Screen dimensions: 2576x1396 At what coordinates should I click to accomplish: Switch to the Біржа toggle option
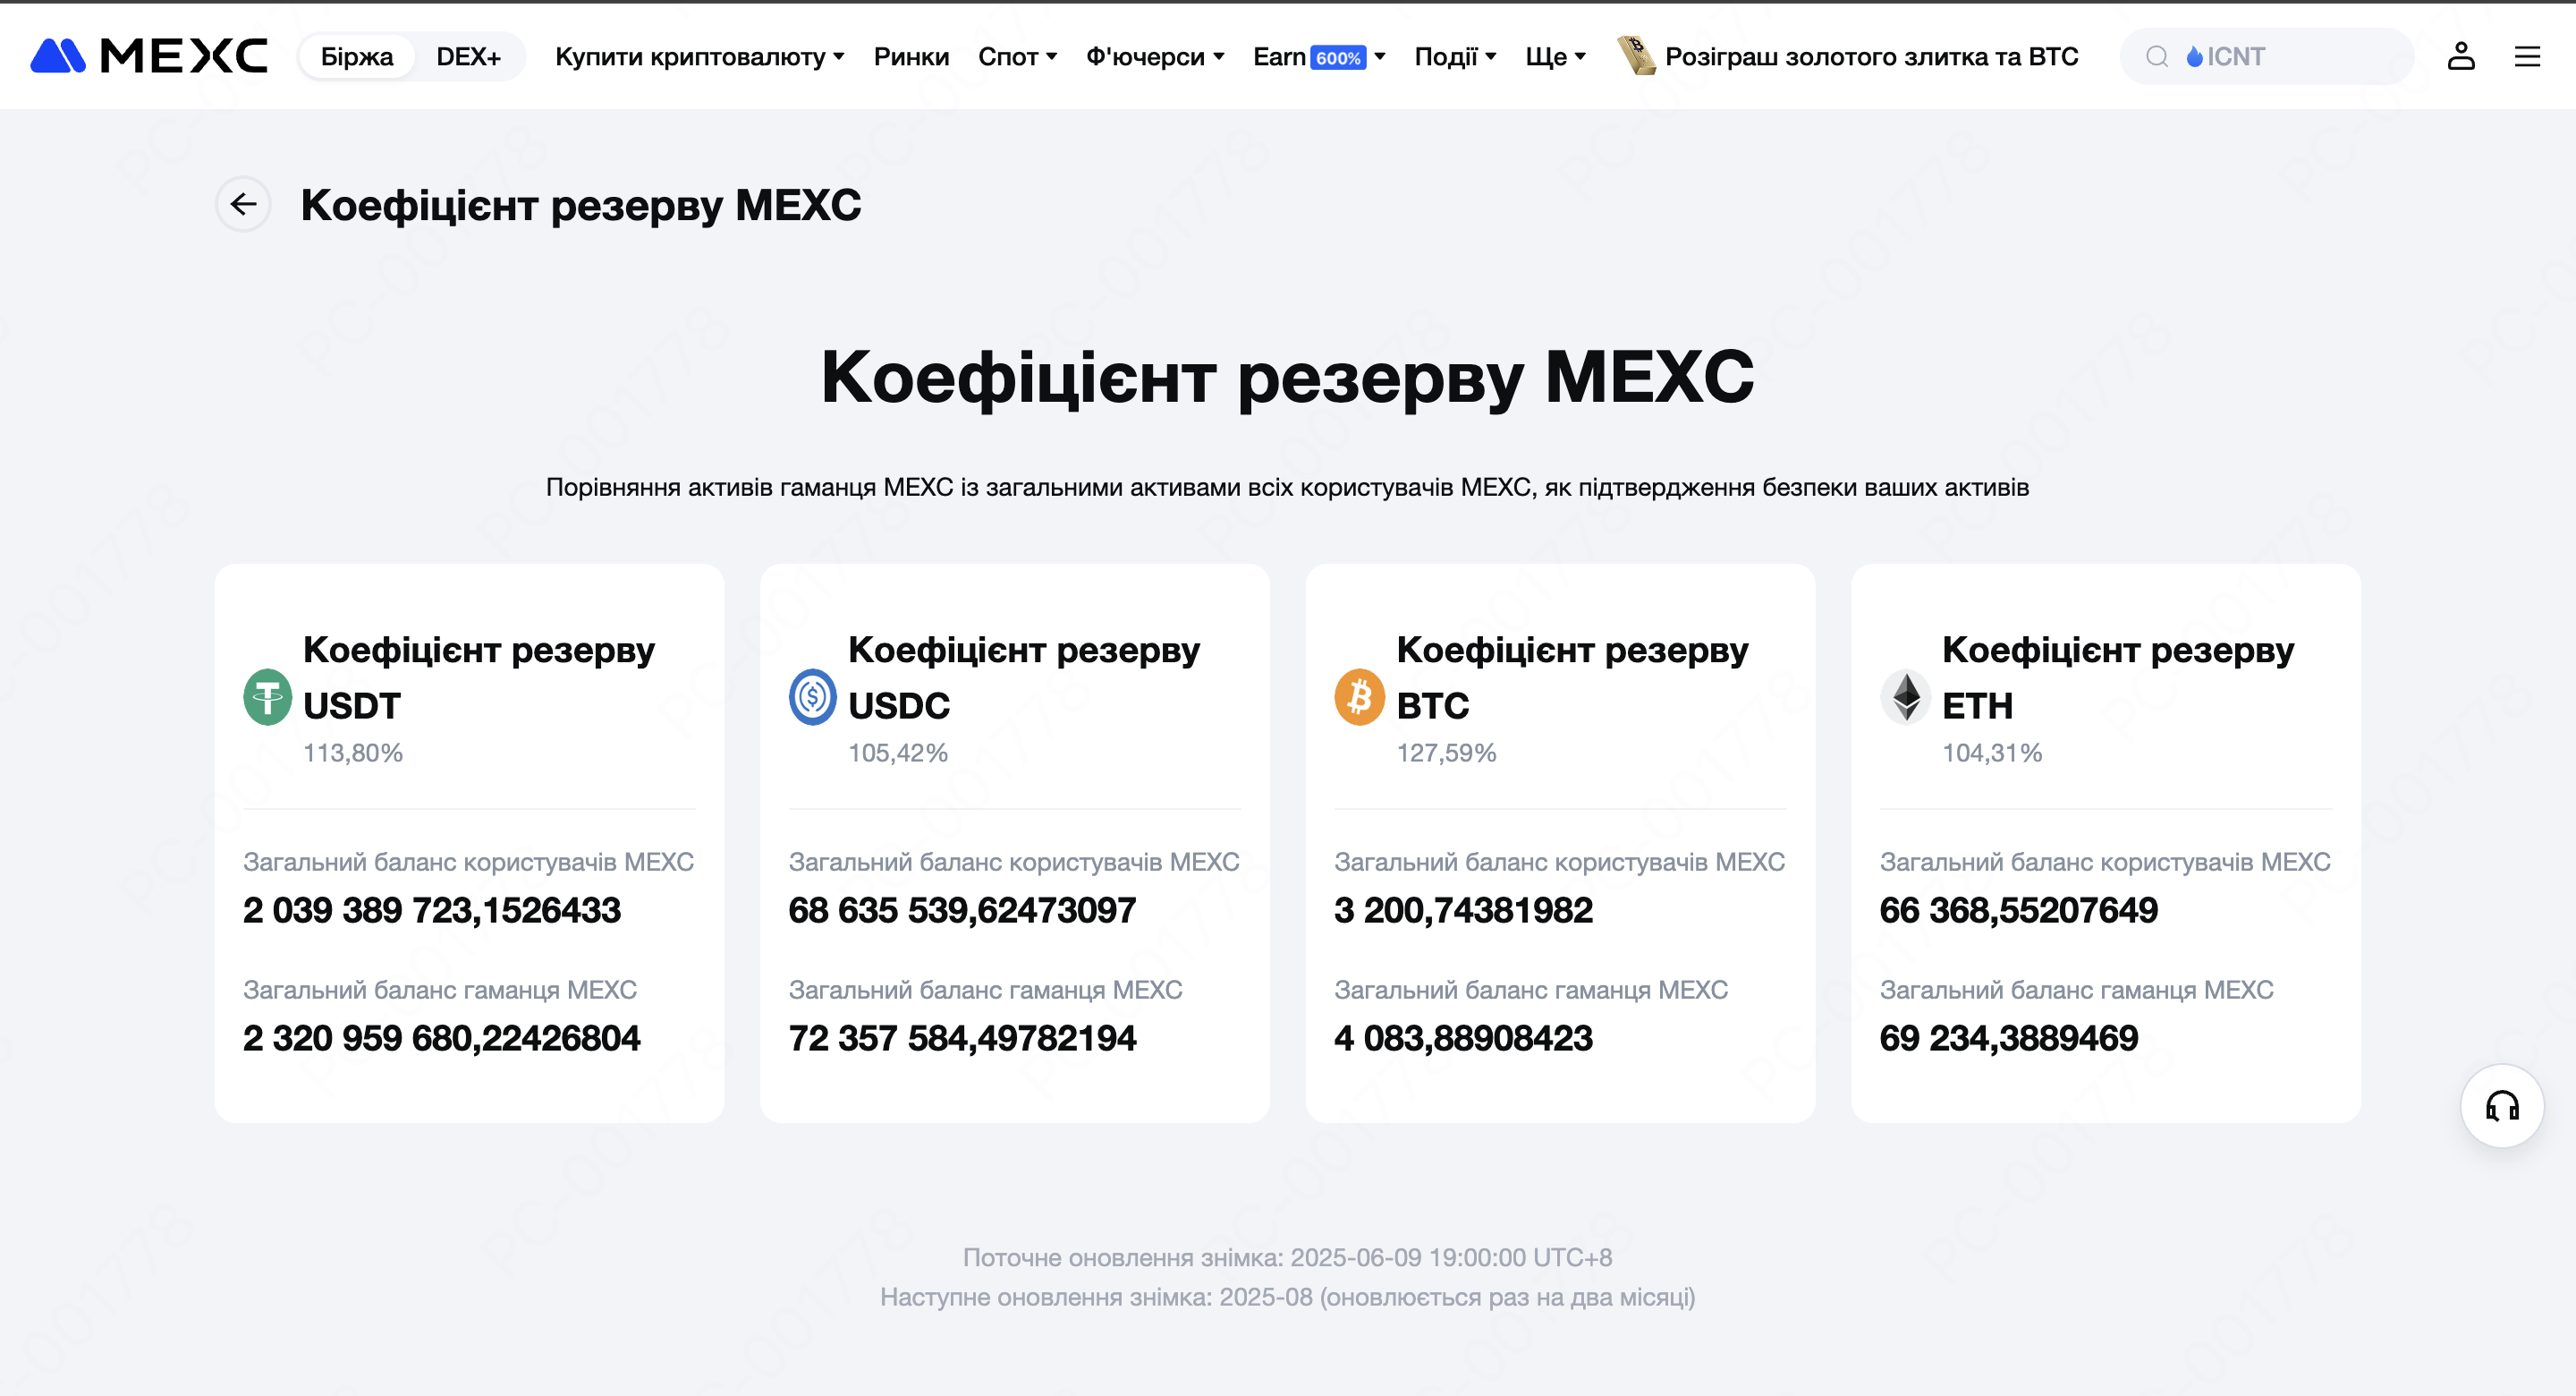click(357, 56)
